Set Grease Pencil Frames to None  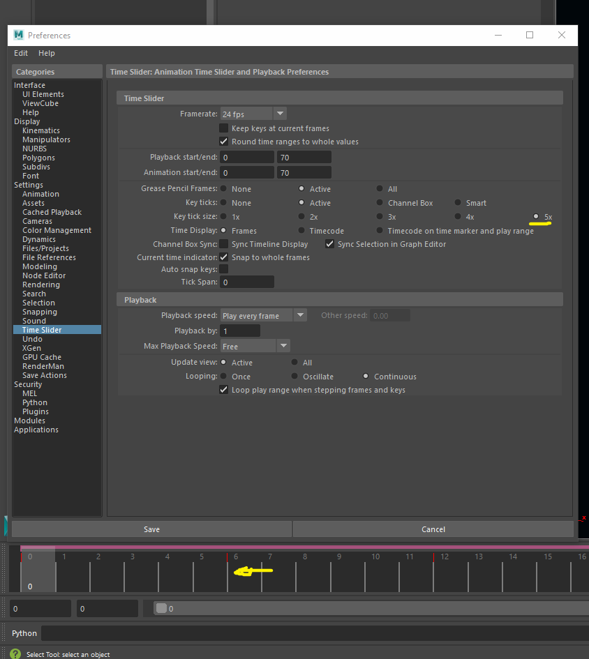pos(223,189)
